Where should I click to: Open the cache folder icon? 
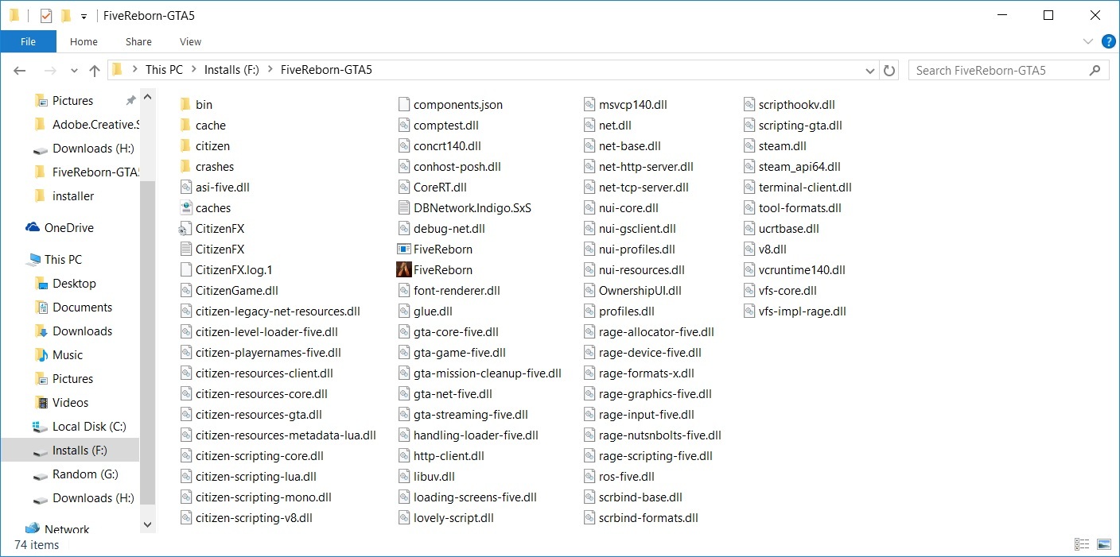tap(185, 125)
